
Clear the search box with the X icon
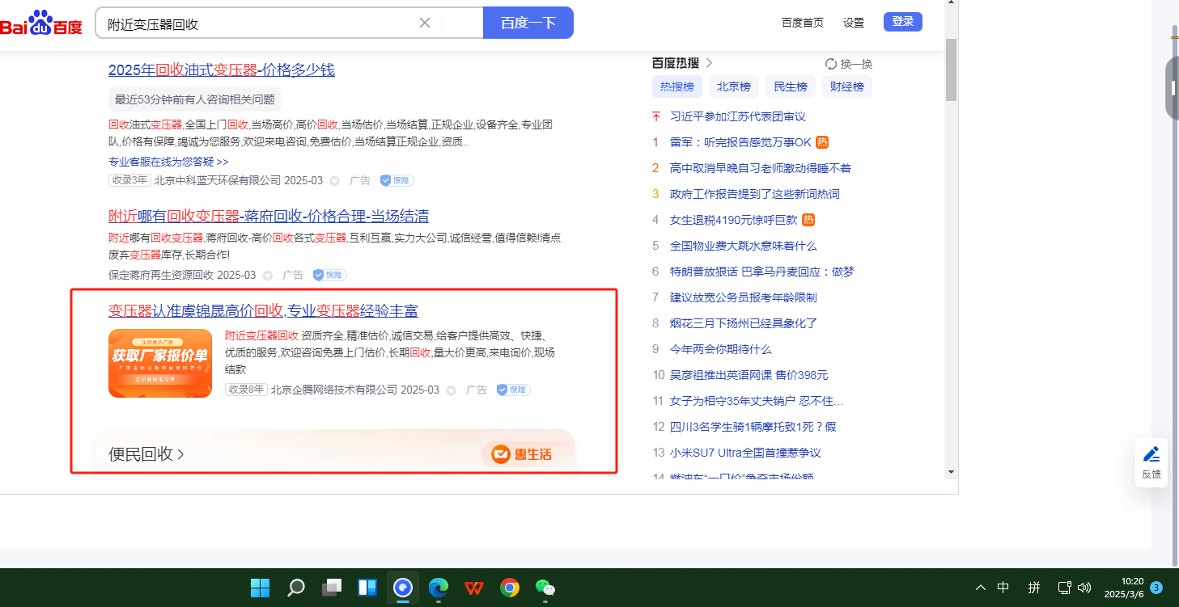pyautogui.click(x=425, y=23)
